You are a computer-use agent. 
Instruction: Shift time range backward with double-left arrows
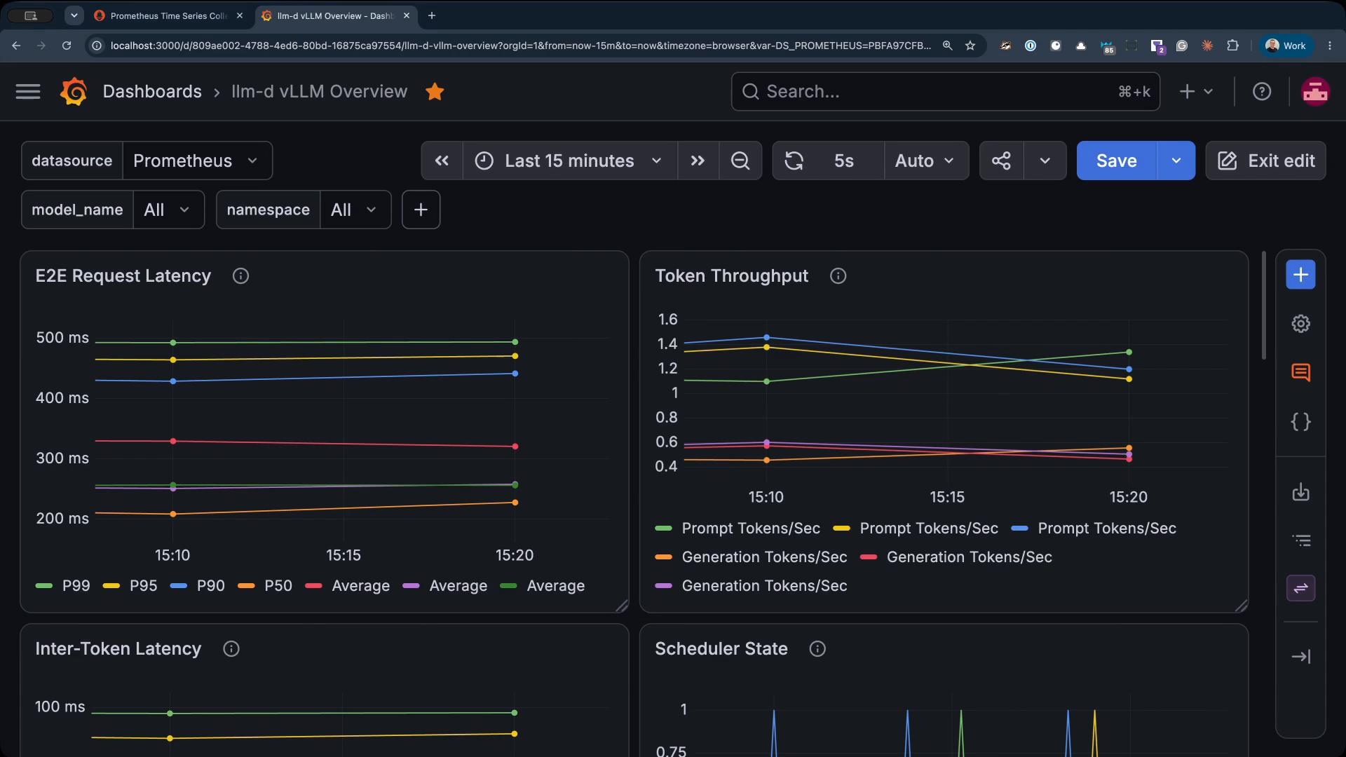pyautogui.click(x=442, y=161)
